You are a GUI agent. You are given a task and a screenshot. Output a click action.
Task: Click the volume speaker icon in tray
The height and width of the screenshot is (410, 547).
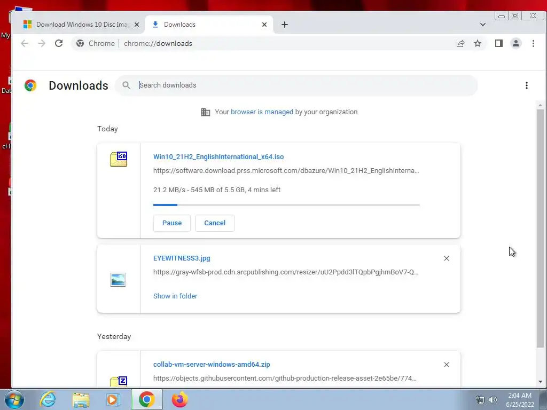click(x=493, y=400)
